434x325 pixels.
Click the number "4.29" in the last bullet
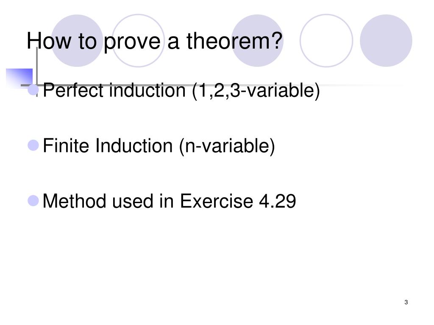point(277,201)
